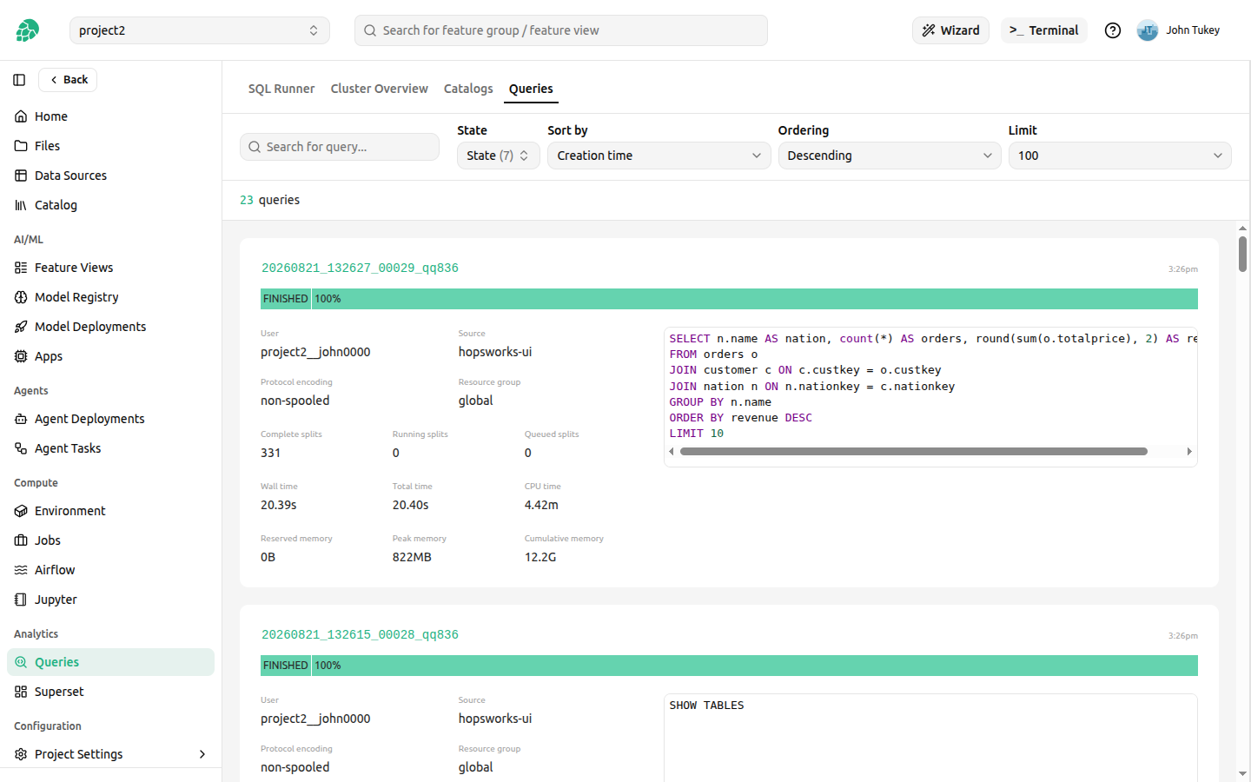Expand Project Settings in sidebar
This screenshot has height=782, width=1251.
[110, 754]
